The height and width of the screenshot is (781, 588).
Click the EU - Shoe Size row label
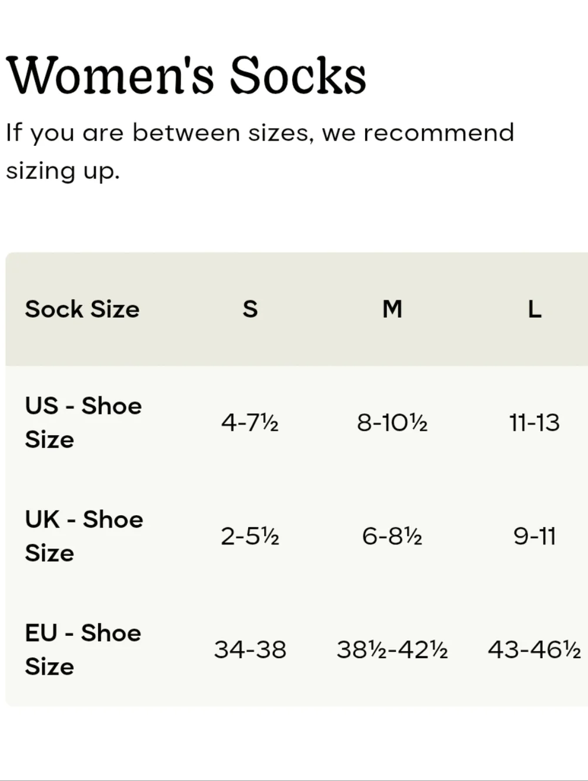[x=83, y=649]
